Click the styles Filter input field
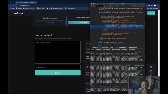The height and width of the screenshot is (94, 168). 111,52
